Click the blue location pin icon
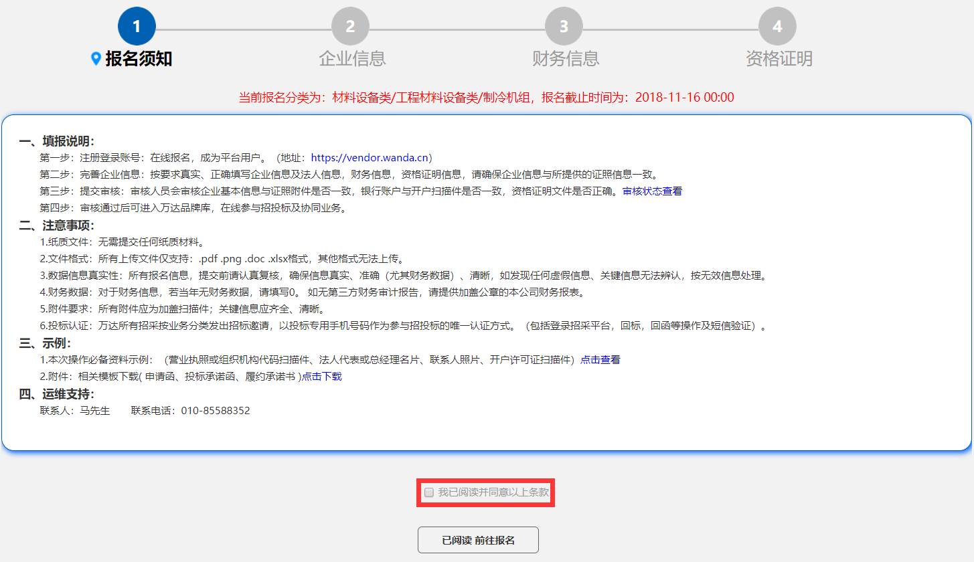The image size is (974, 562). coord(96,60)
